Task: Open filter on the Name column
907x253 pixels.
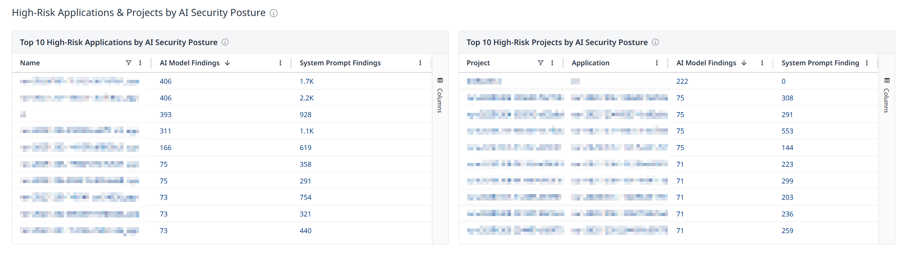Action: click(128, 63)
